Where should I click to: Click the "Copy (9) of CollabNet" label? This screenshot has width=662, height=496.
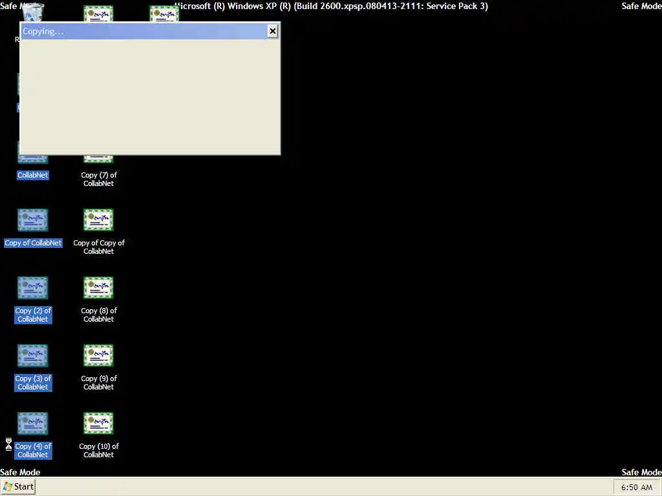point(99,382)
